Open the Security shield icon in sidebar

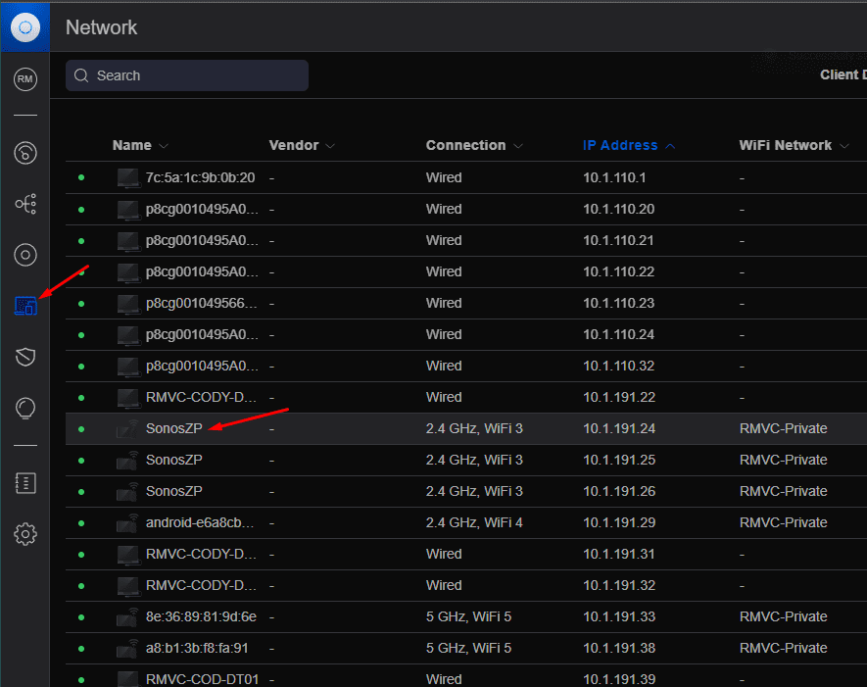click(x=25, y=357)
